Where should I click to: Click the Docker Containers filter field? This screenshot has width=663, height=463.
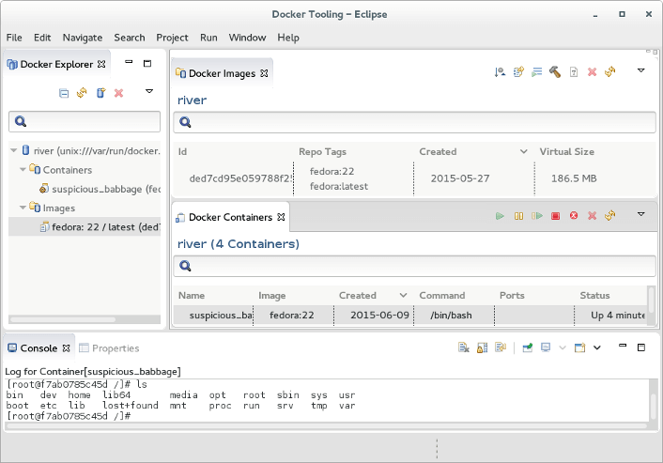pyautogui.click(x=414, y=266)
